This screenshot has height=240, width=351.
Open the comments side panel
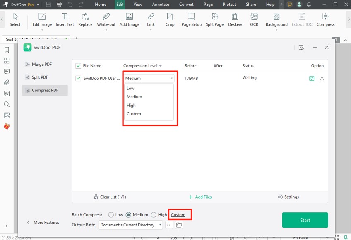point(7,72)
